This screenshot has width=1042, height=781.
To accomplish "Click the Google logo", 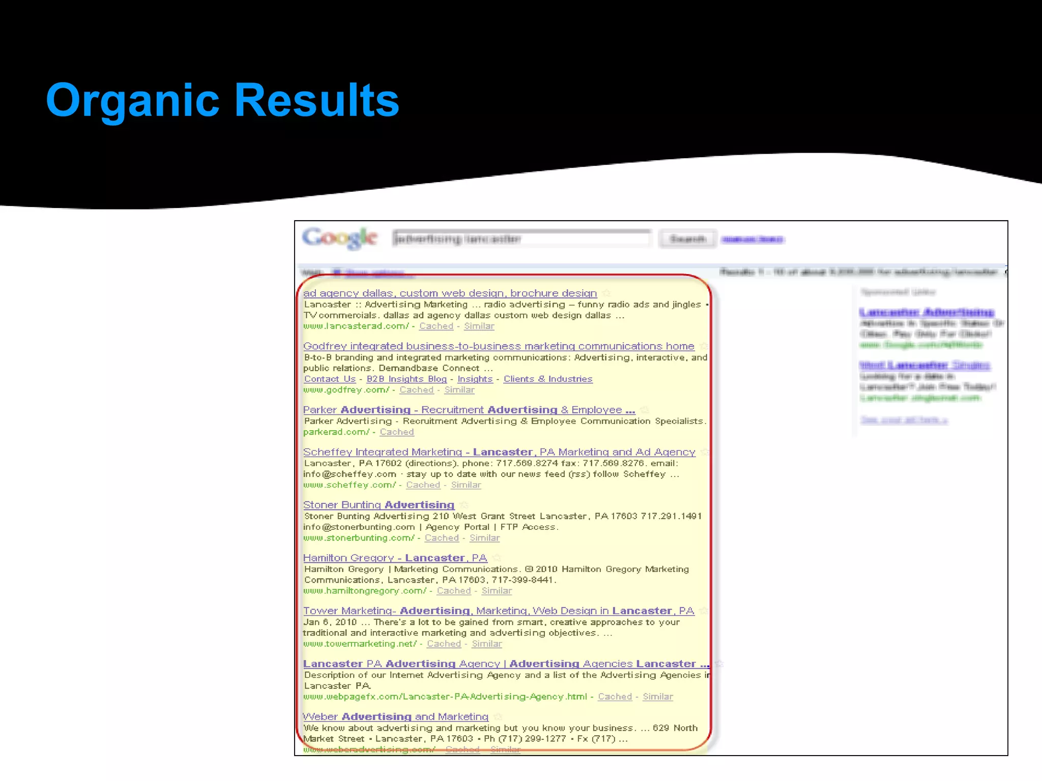I will coord(340,238).
